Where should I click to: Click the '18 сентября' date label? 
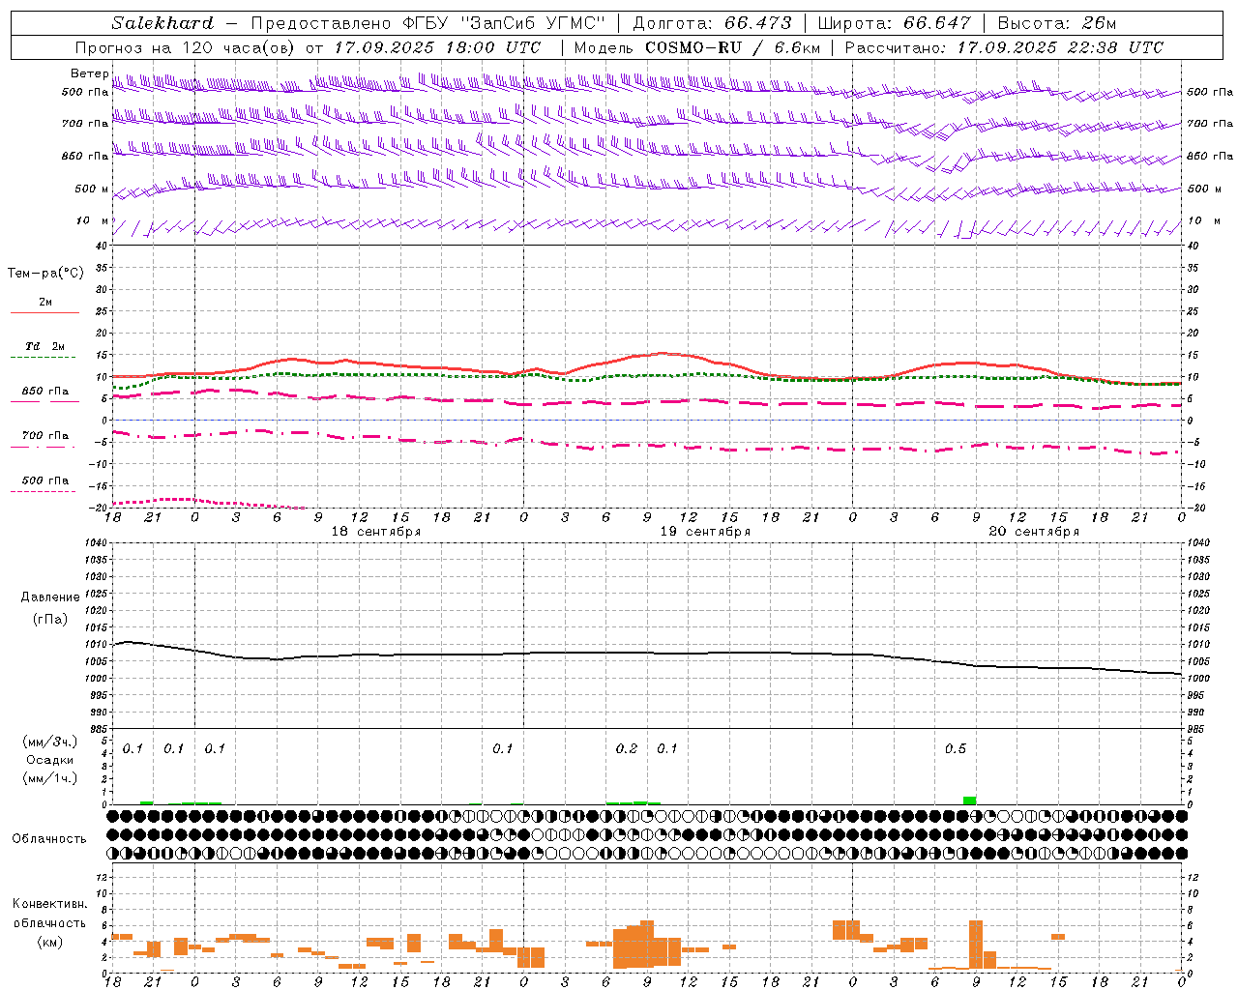pyautogui.click(x=375, y=532)
